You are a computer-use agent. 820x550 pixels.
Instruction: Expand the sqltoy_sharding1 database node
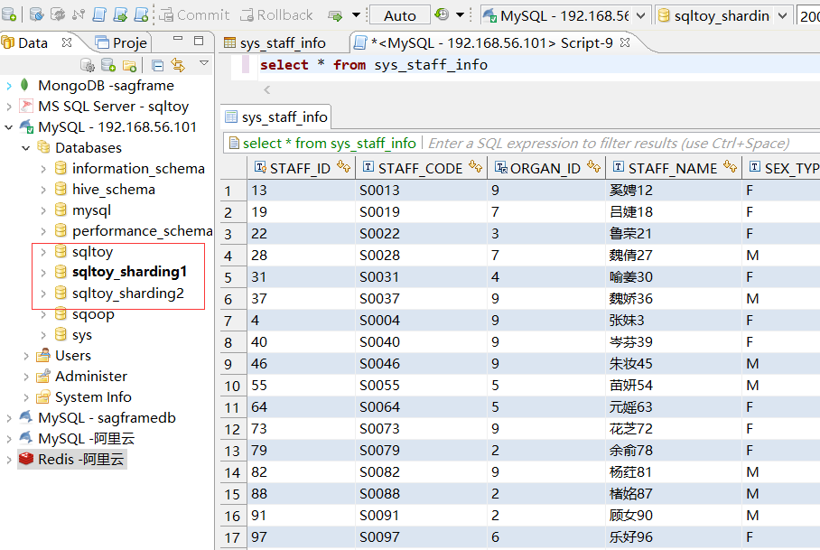point(43,272)
